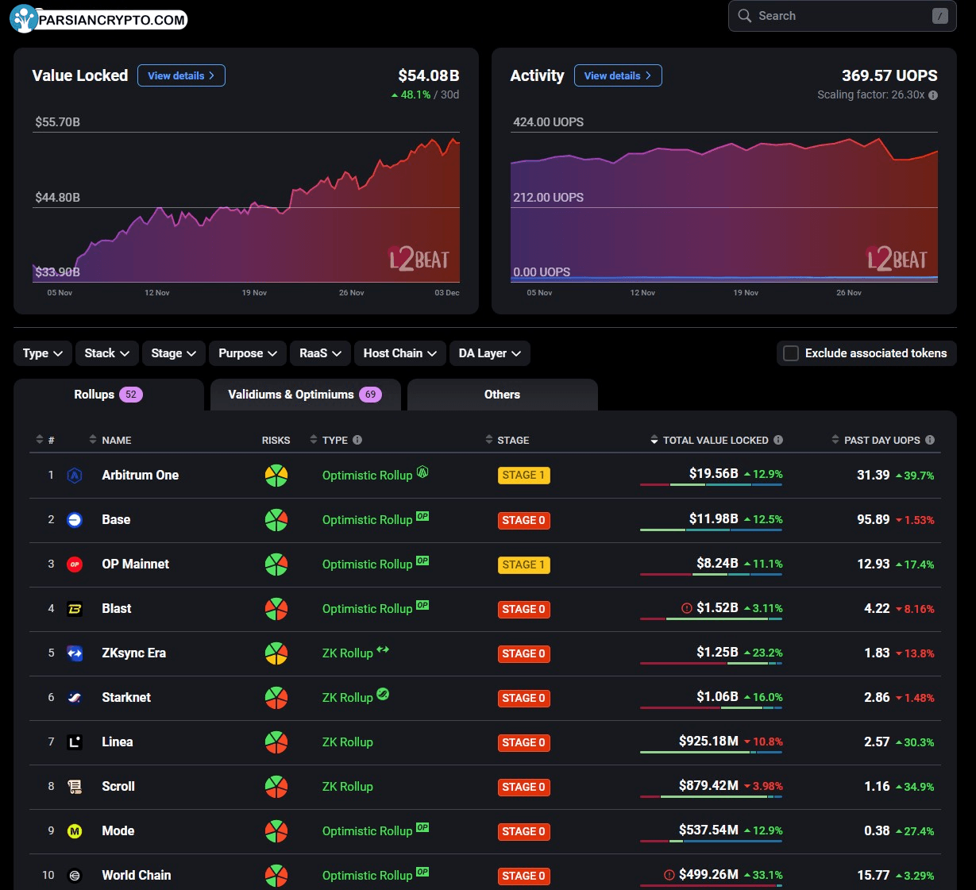Click the slash shortcut key badge
976x890 pixels.
(x=940, y=16)
